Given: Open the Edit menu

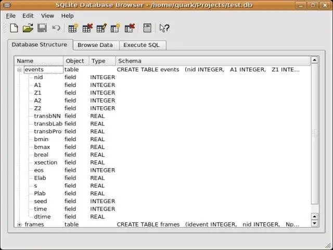Looking at the screenshot, I should point(28,16).
